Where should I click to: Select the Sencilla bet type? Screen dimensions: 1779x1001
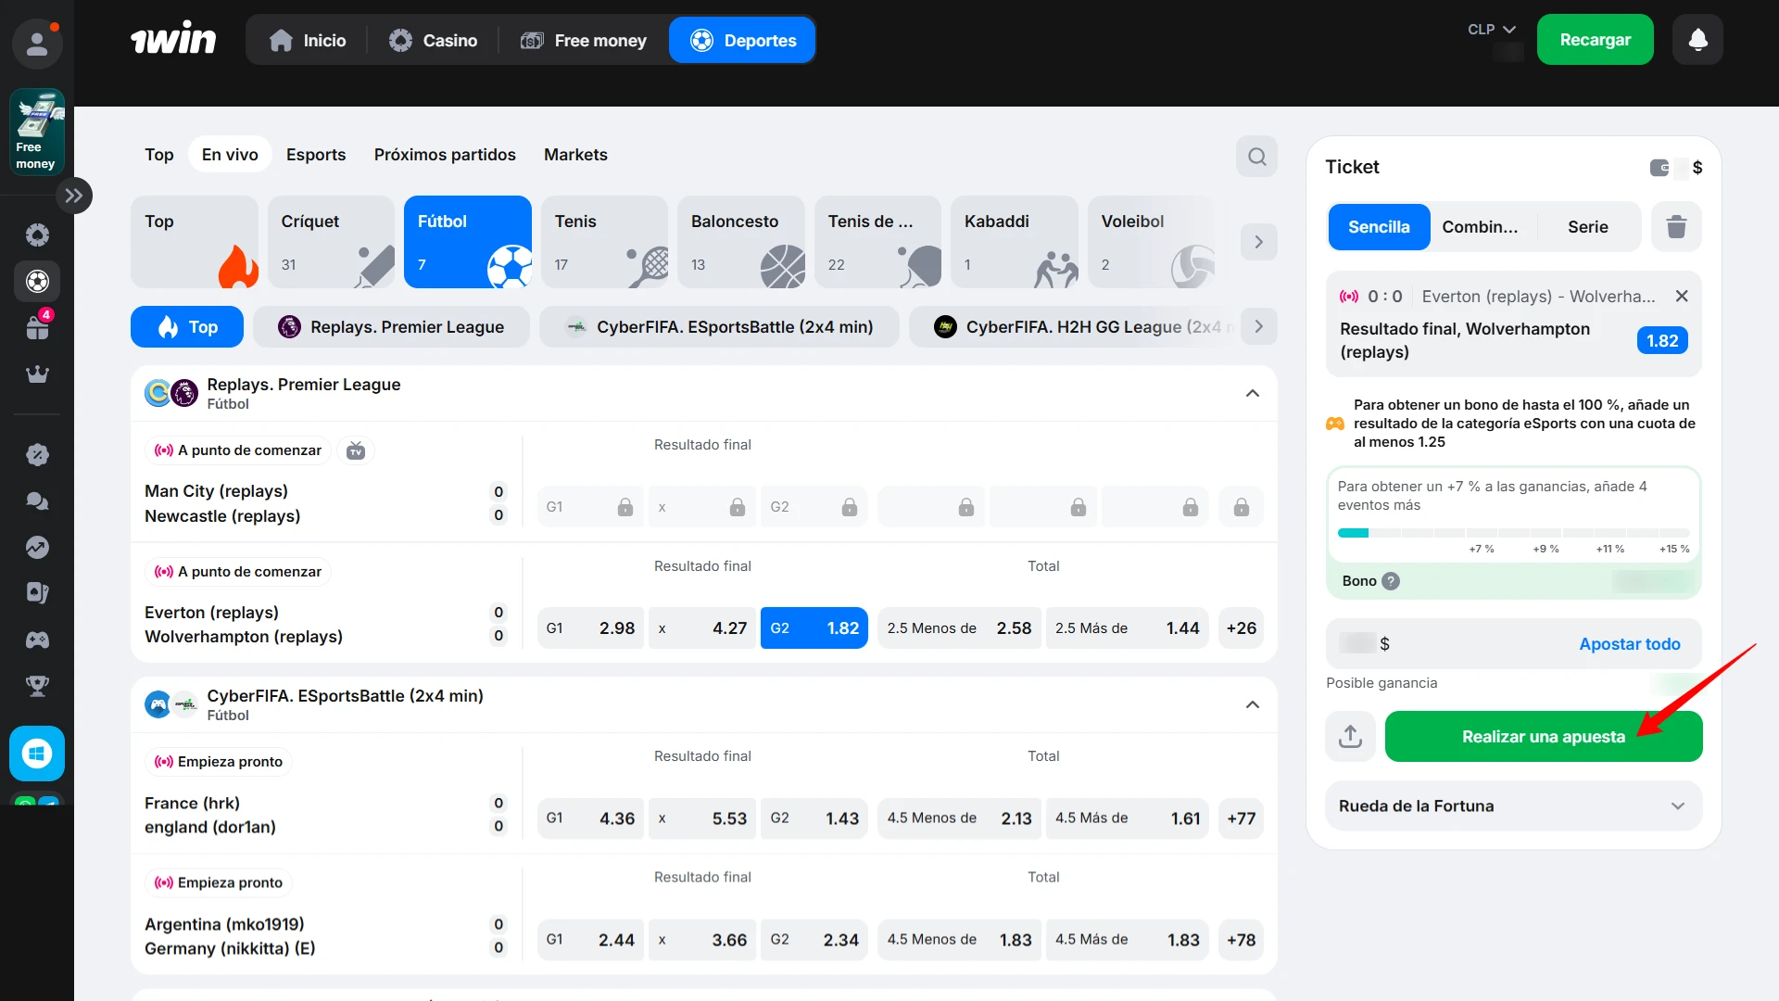[1379, 227]
